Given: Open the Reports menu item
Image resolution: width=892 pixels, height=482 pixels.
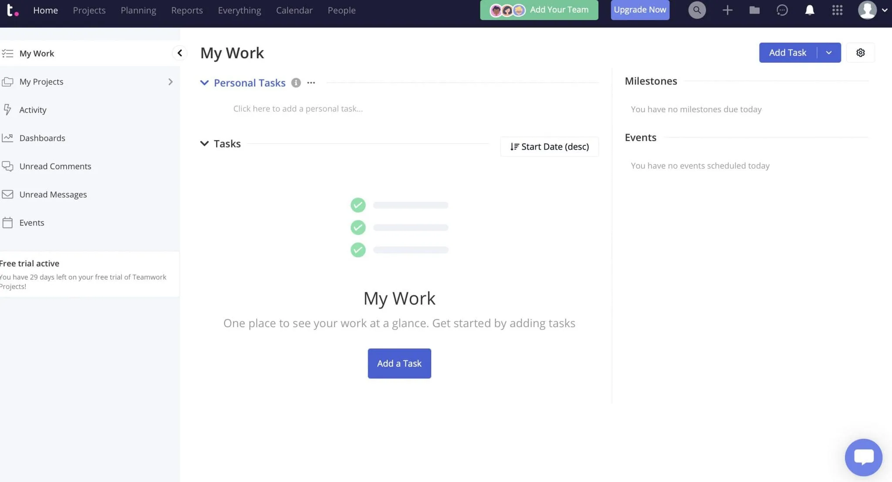Looking at the screenshot, I should point(186,11).
